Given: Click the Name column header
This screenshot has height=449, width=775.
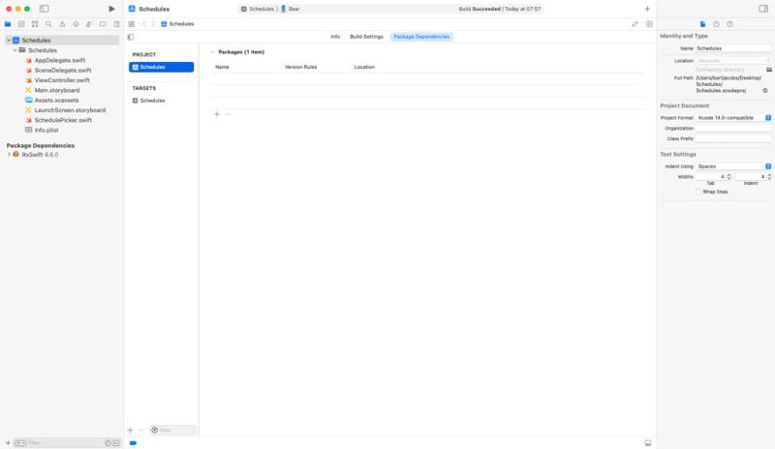Looking at the screenshot, I should pyautogui.click(x=222, y=67).
